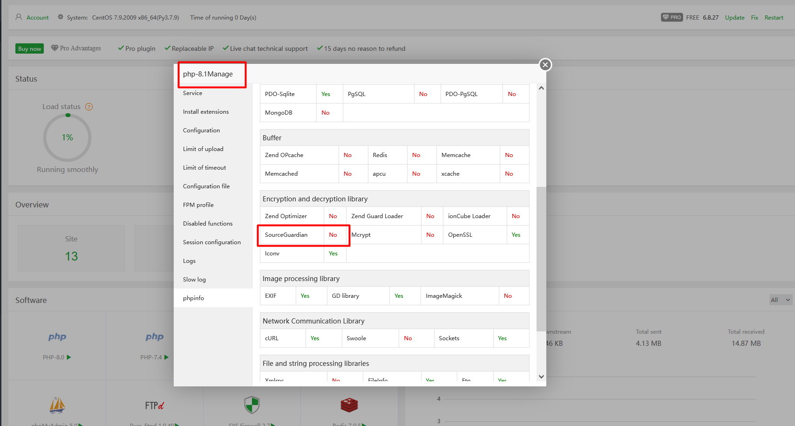This screenshot has width=795, height=426.
Task: Click the Buy now button
Action: [x=29, y=48]
